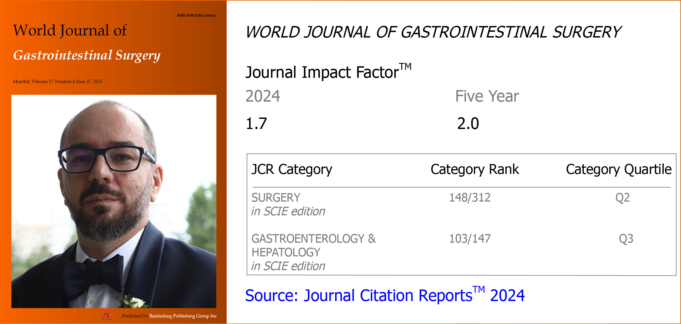Click the Journal Impact Factor heading
Image resolution: width=681 pixels, height=324 pixels.
click(328, 72)
